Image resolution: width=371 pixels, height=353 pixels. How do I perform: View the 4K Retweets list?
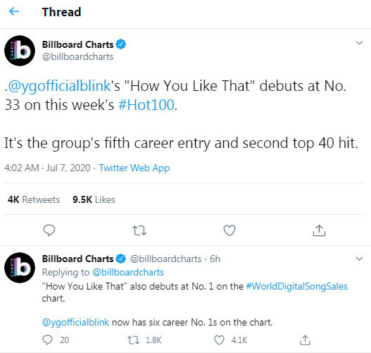(x=34, y=199)
